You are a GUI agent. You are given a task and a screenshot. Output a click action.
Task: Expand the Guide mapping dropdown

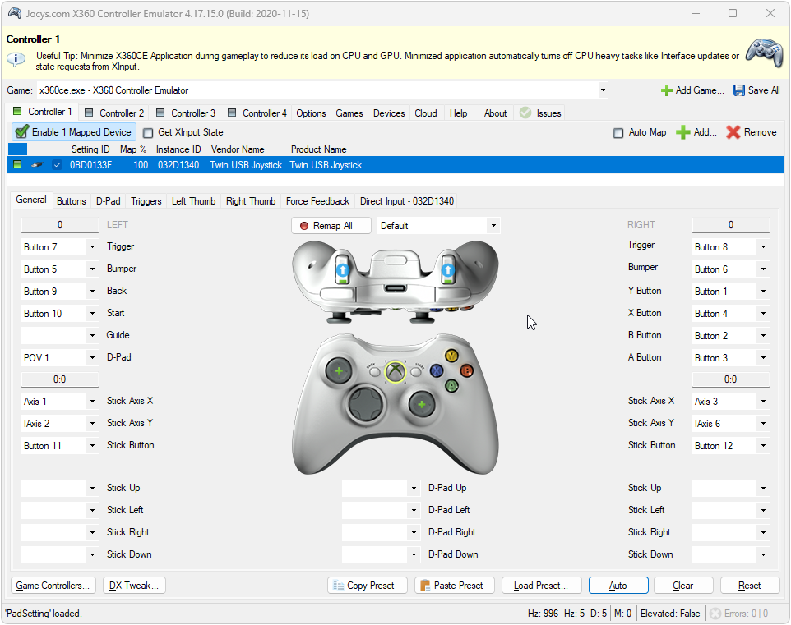pos(92,335)
